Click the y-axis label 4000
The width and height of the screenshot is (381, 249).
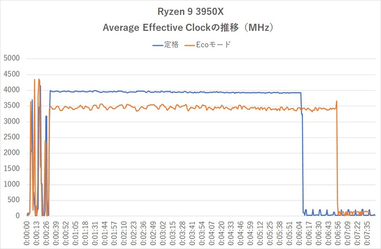[x=11, y=90]
